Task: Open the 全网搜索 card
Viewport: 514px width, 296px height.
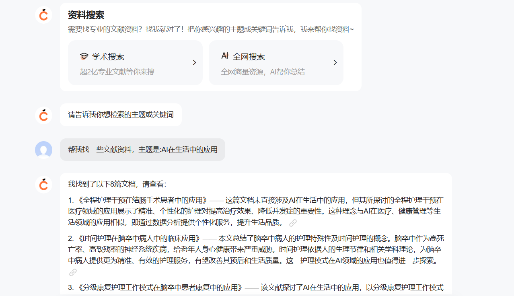Action: click(x=276, y=63)
